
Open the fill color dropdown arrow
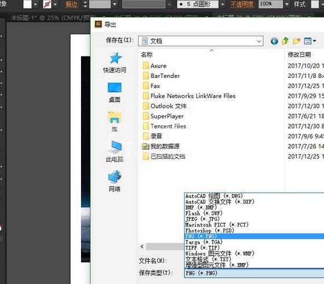click(x=35, y=4)
